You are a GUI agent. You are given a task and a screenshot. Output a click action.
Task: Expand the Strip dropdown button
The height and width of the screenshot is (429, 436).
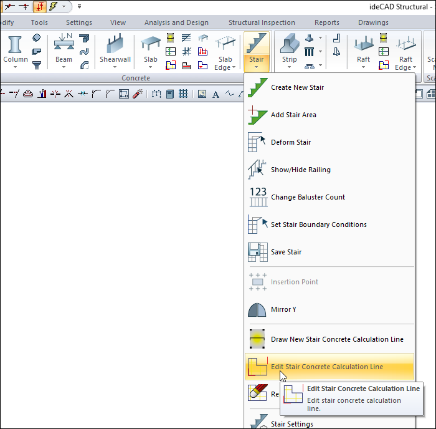point(289,64)
